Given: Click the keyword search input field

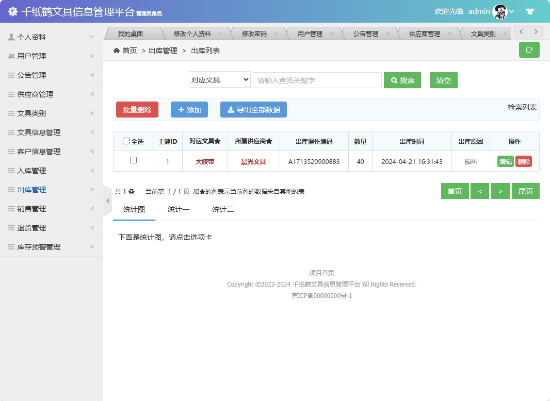Looking at the screenshot, I should [317, 80].
